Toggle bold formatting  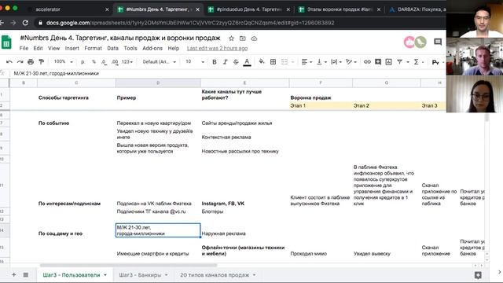(215, 61)
